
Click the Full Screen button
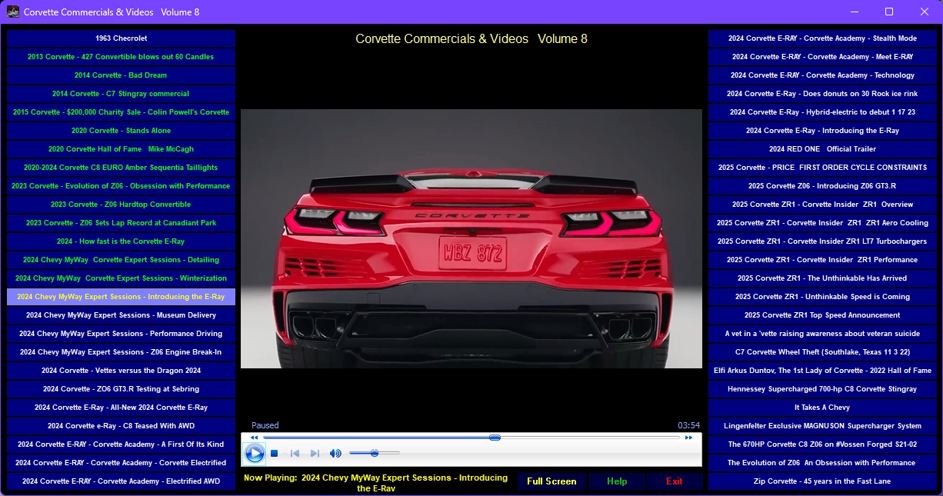click(551, 481)
